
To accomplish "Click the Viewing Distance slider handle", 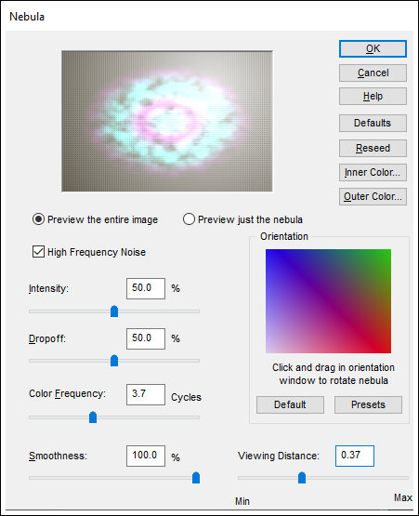I will [x=302, y=478].
